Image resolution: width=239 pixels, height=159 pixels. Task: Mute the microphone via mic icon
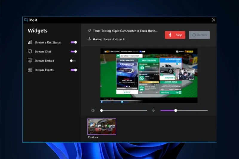(154, 110)
